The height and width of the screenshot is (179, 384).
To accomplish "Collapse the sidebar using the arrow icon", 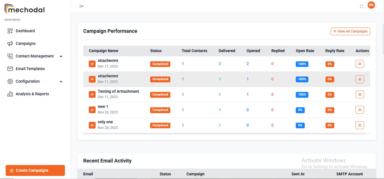I will (x=82, y=6).
